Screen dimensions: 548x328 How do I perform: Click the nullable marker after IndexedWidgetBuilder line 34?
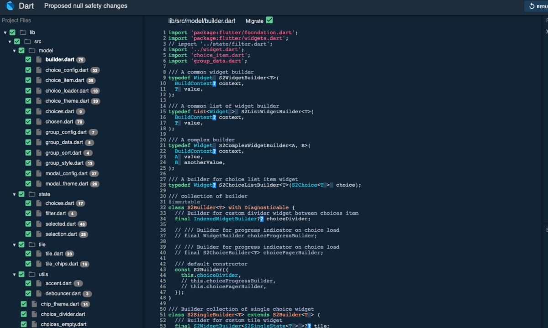click(x=262, y=219)
